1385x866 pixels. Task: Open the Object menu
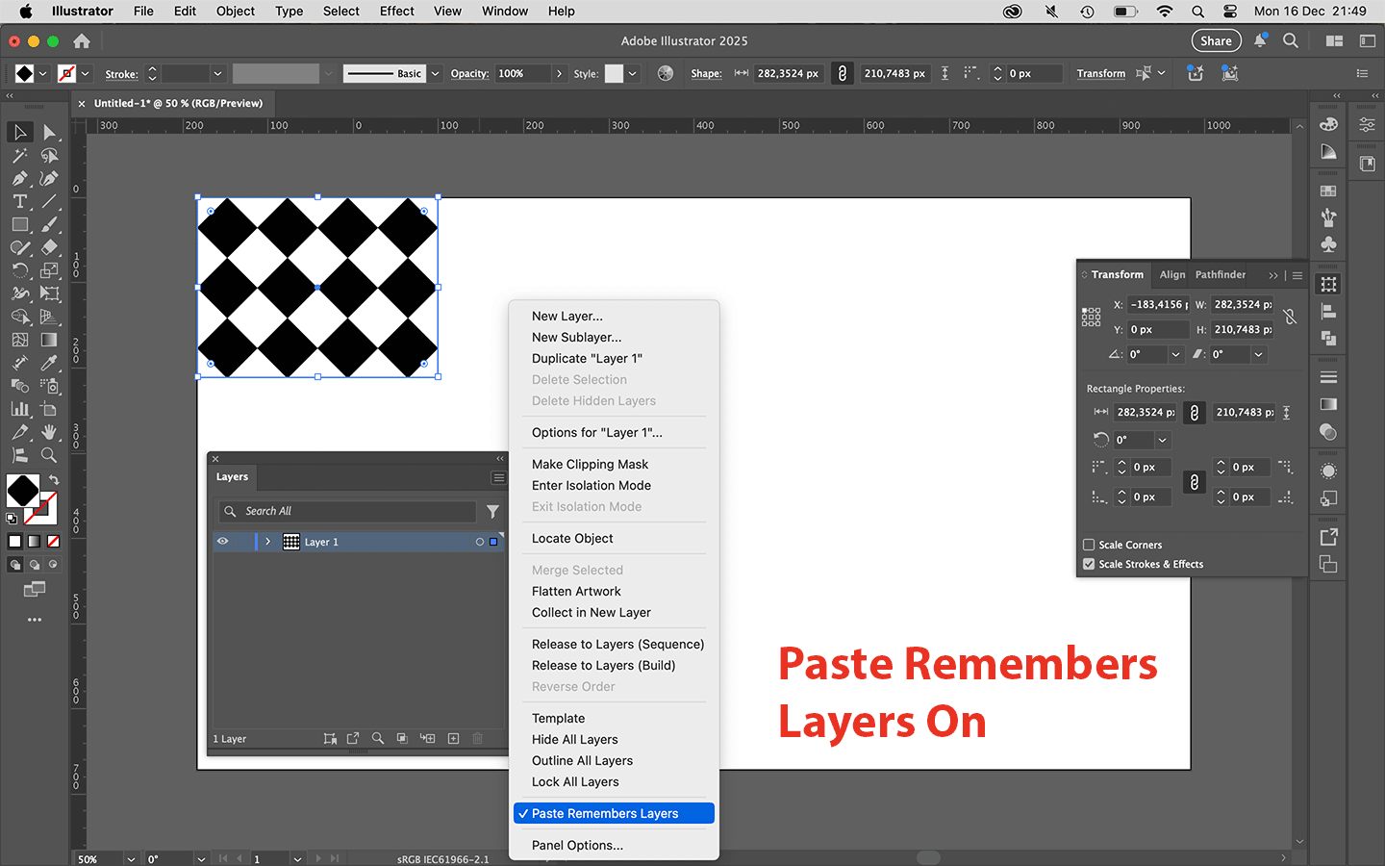pyautogui.click(x=236, y=12)
